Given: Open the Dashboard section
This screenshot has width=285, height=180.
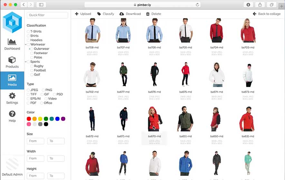Looking at the screenshot, I should coord(12,44).
